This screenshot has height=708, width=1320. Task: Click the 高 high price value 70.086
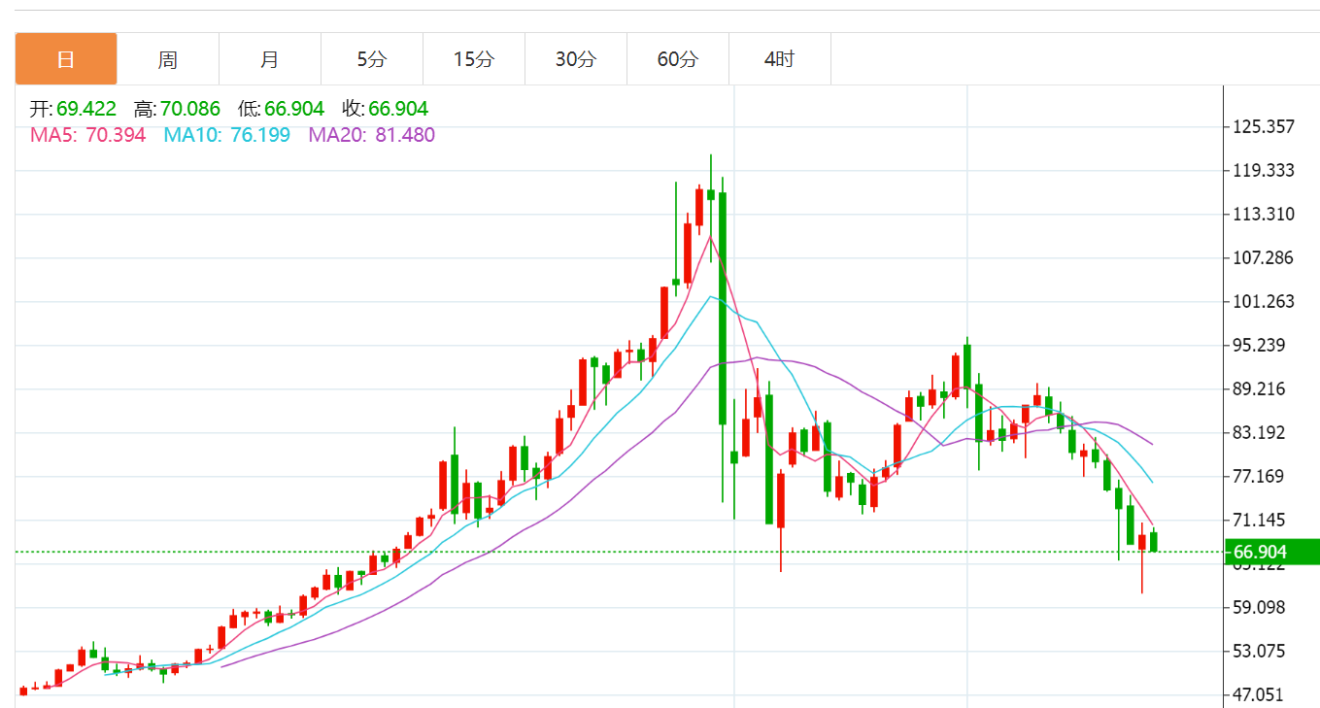(x=189, y=109)
